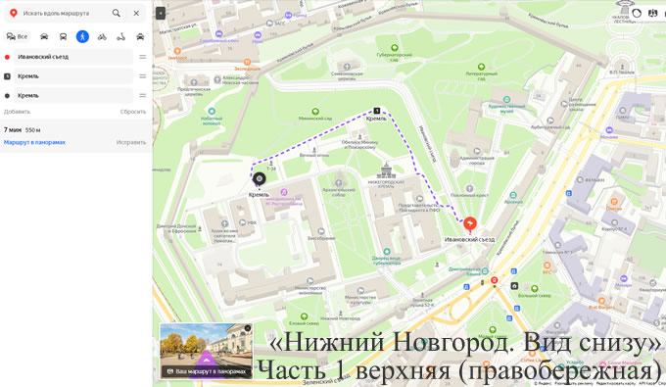Image resolution: width=666 pixels, height=387 pixels.
Task: Click the magnifier search icon
Action: 116,13
